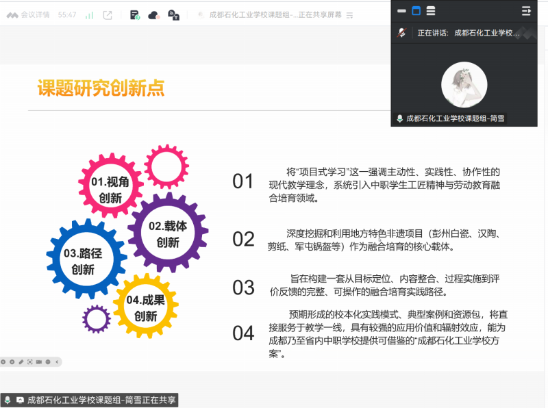
Task: Open the meeting notes document icon
Action: 135,14
